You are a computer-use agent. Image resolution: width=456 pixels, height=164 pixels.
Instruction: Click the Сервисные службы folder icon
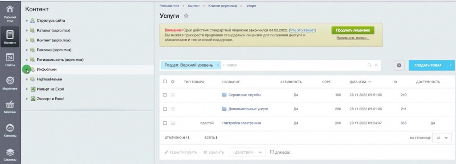(224, 95)
